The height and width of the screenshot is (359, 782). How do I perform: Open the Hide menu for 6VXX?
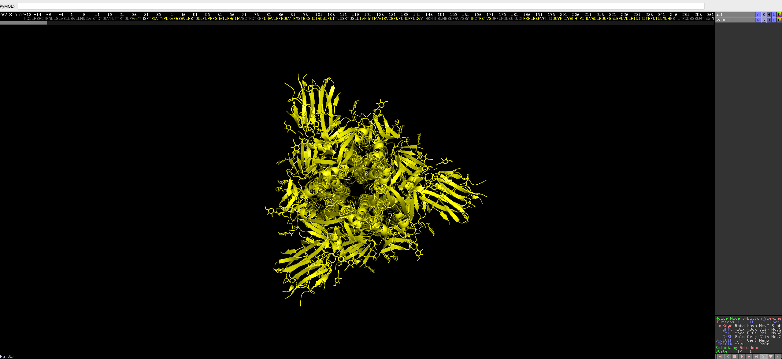[768, 20]
